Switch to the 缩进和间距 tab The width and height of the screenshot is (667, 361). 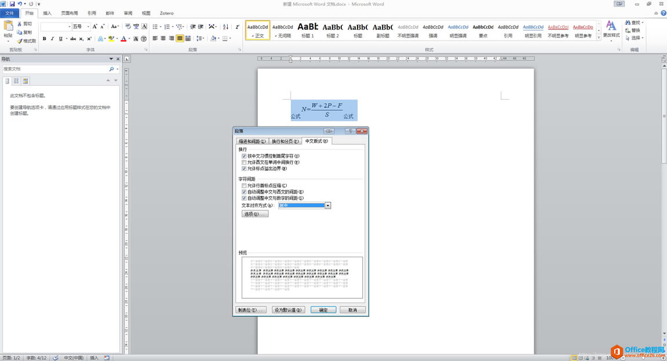click(x=252, y=141)
